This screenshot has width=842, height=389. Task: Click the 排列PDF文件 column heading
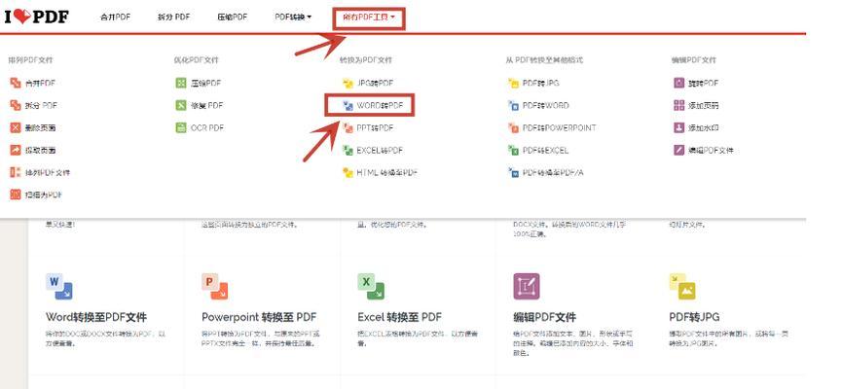(x=30, y=60)
